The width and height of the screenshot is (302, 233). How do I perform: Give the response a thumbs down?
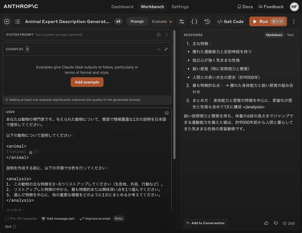pyautogui.click(x=276, y=223)
